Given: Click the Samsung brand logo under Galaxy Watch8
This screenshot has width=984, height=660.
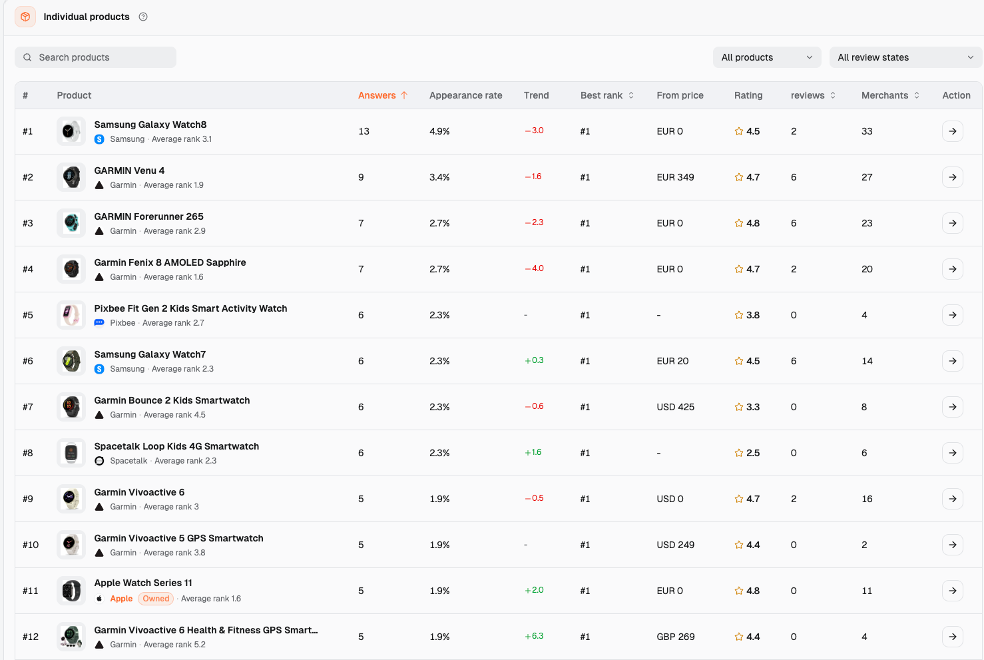Looking at the screenshot, I should coord(99,139).
